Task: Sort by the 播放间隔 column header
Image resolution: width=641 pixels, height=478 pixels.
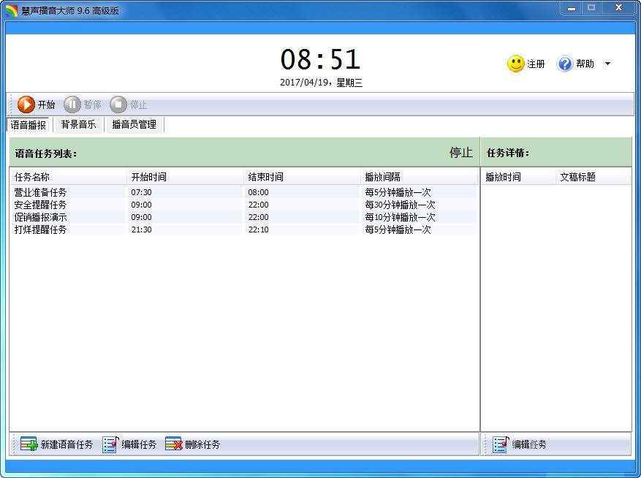Action: click(419, 177)
